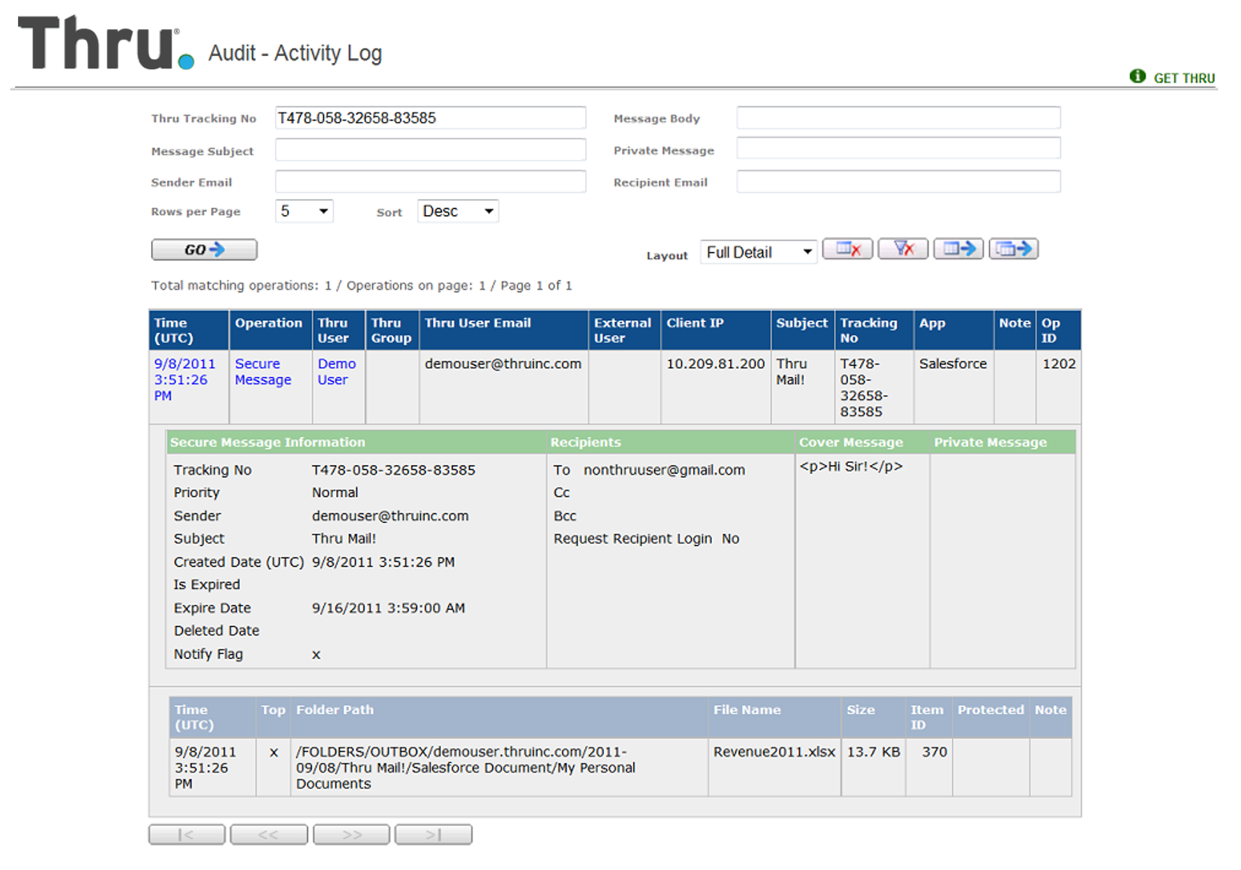Click the table with red X icon button
Screen dimensions: 1241x870
(847, 250)
